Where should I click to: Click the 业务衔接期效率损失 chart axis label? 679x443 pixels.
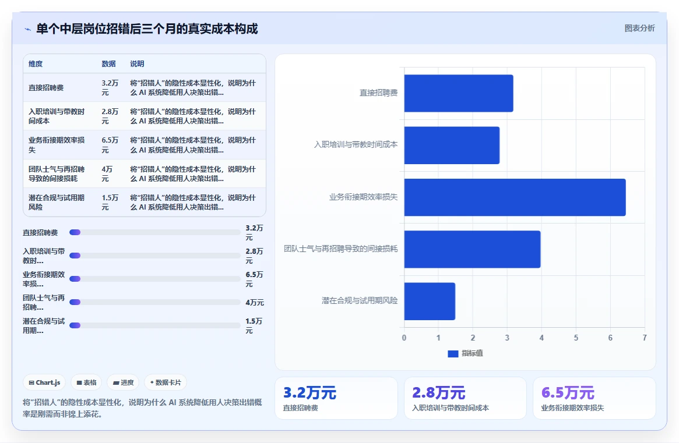[x=363, y=197]
